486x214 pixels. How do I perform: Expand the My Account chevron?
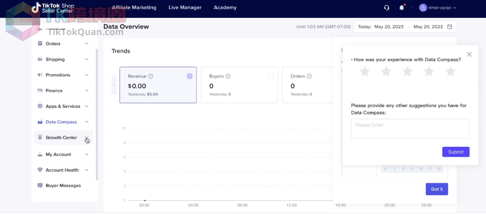coord(87,154)
